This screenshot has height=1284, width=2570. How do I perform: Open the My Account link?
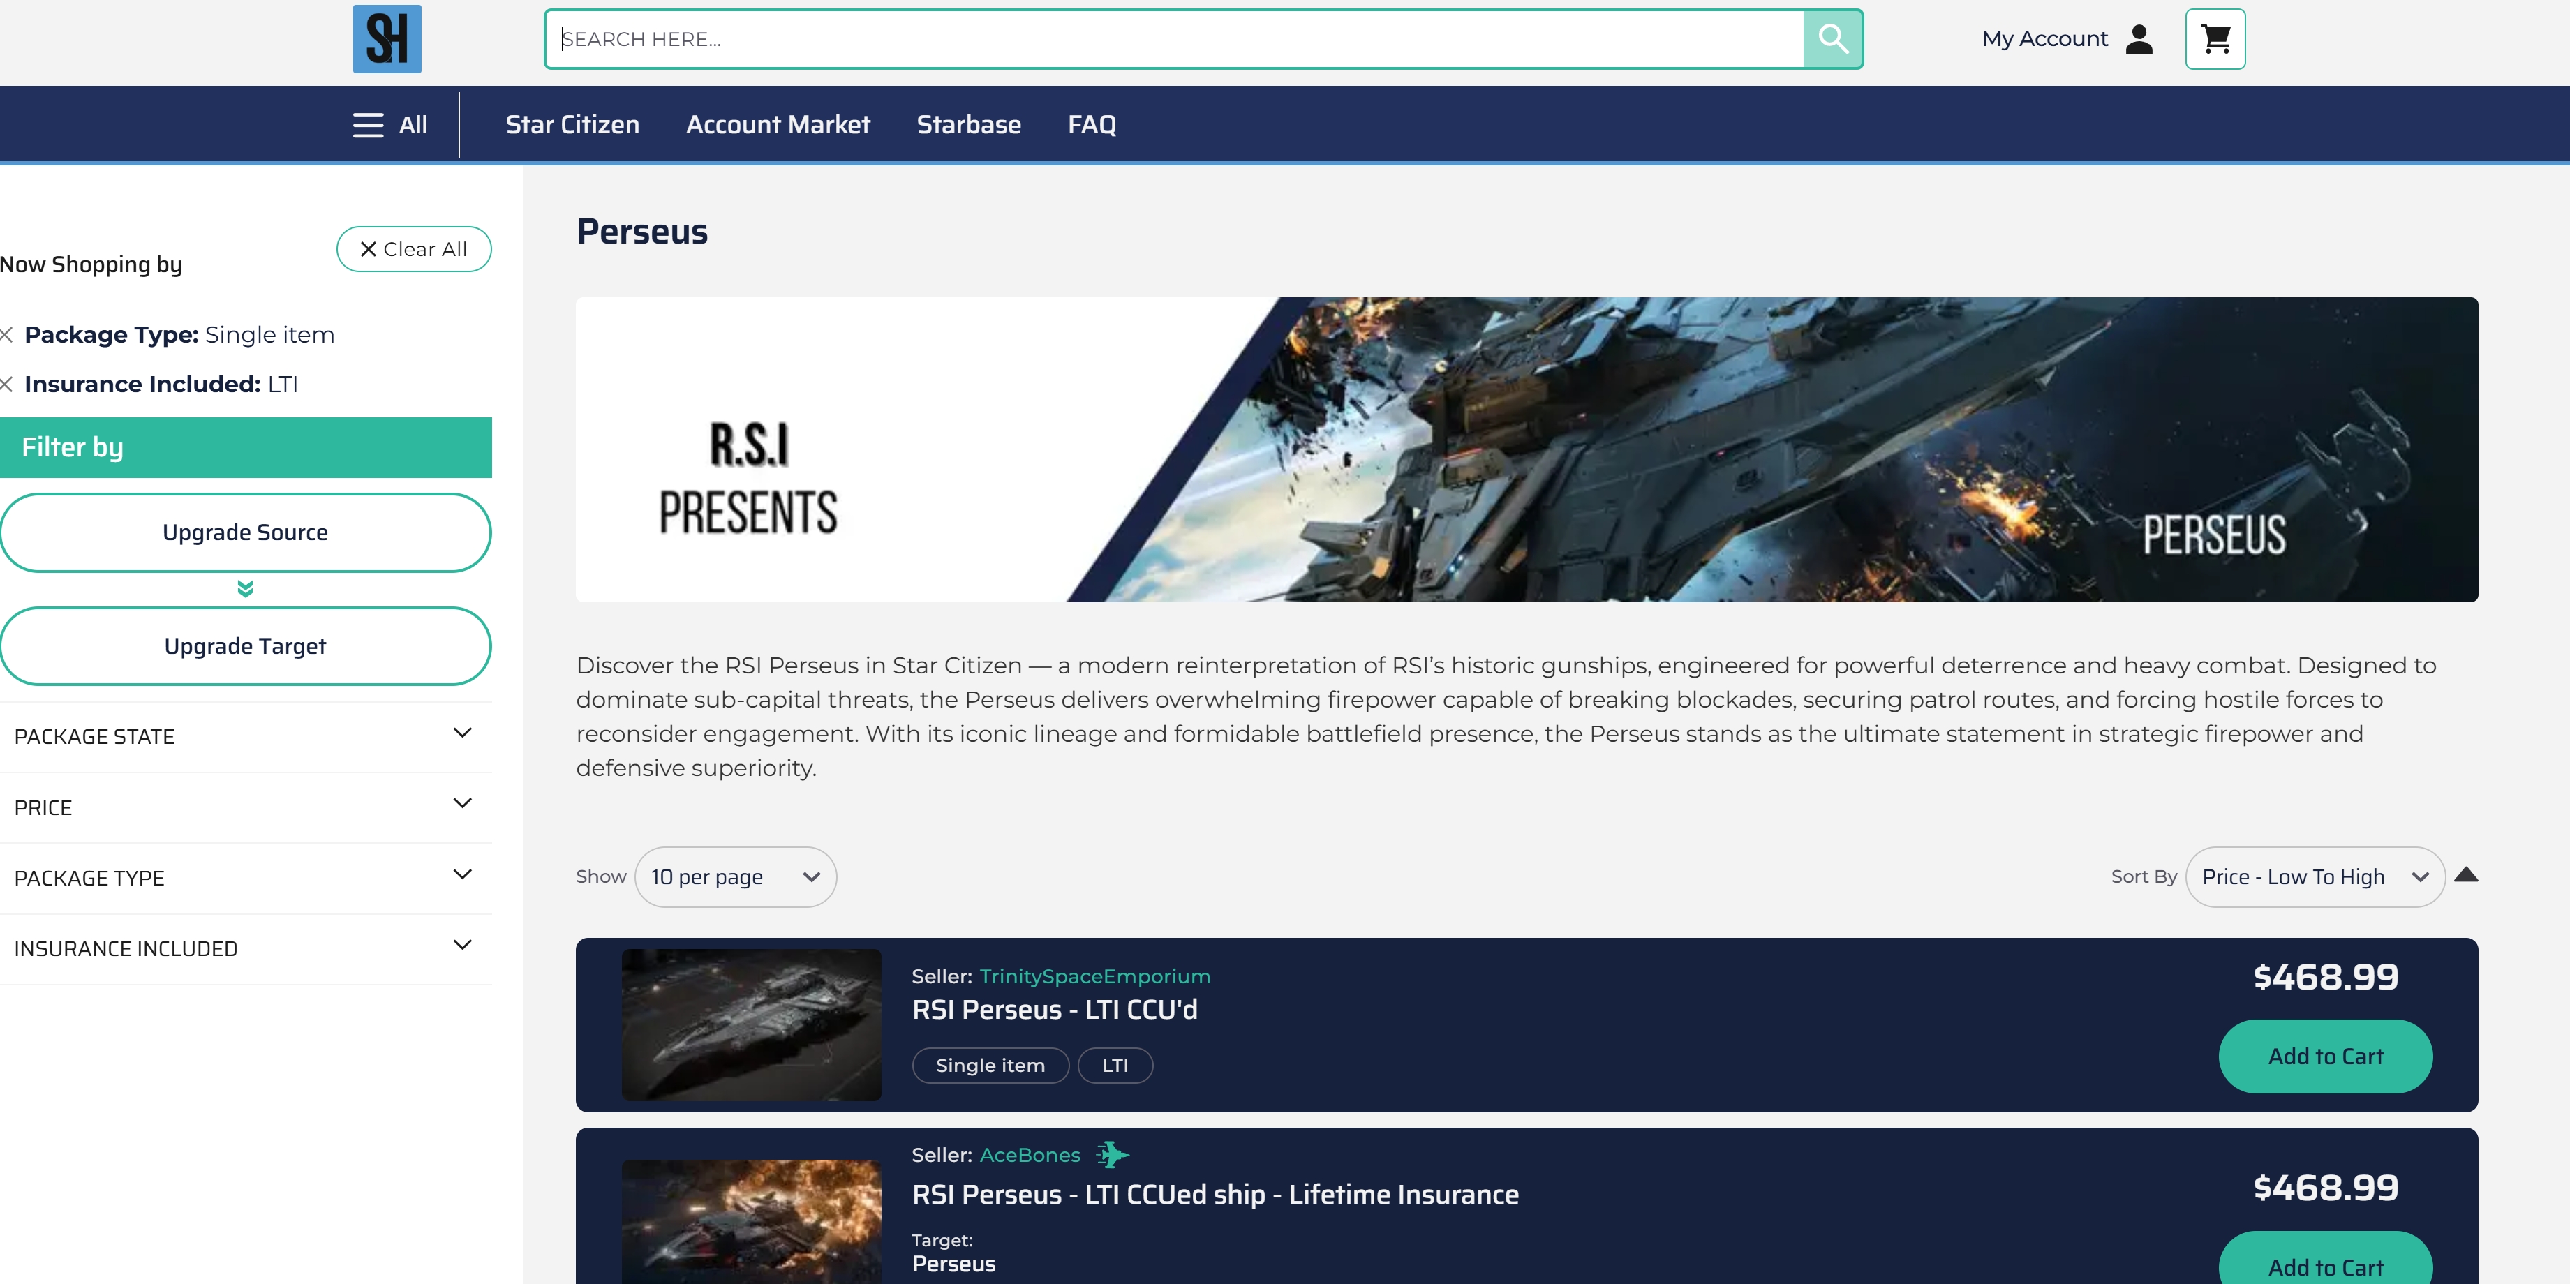2044,39
